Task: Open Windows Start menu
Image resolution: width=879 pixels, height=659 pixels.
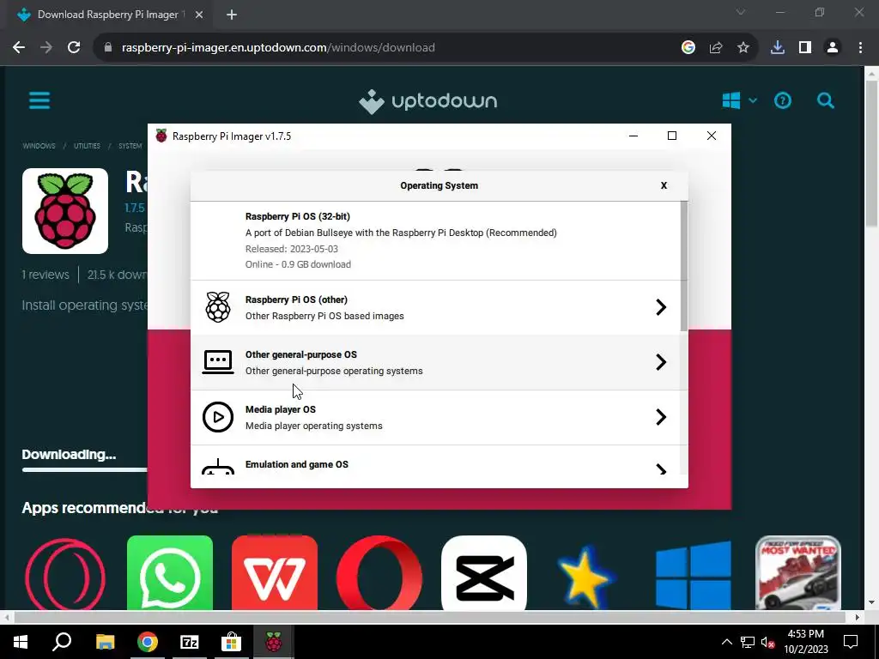Action: click(21, 642)
